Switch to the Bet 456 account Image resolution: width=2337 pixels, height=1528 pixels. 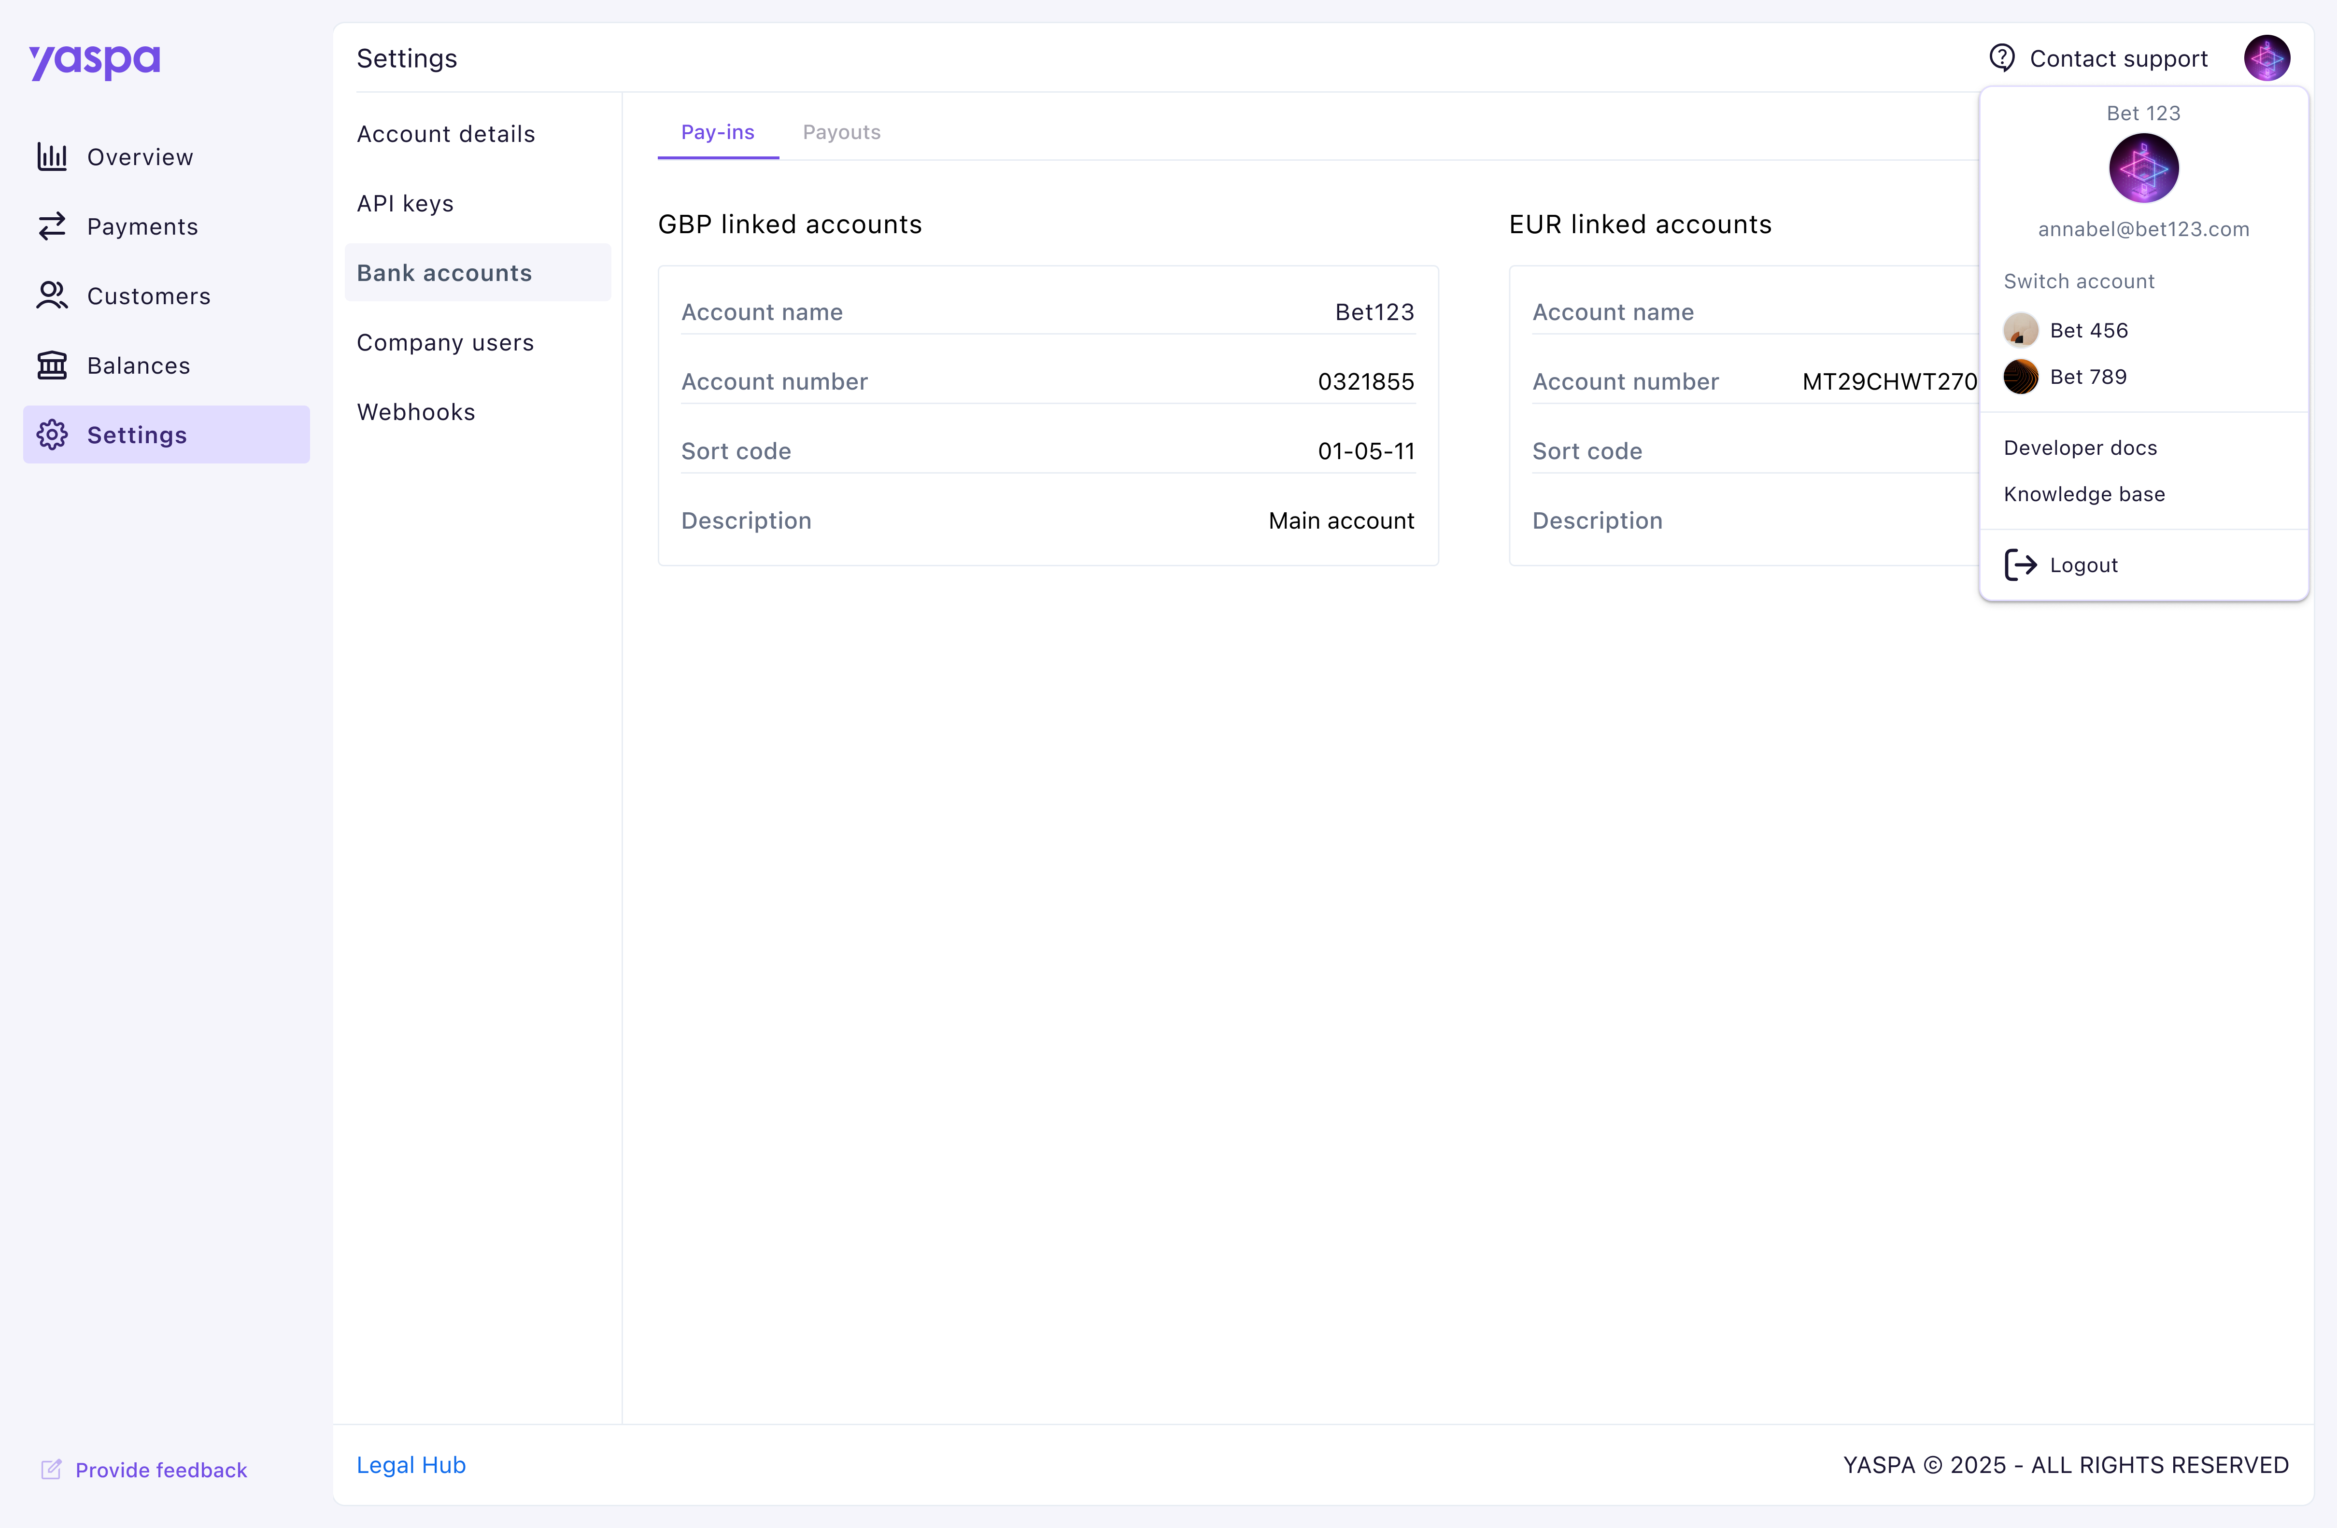click(x=2088, y=331)
